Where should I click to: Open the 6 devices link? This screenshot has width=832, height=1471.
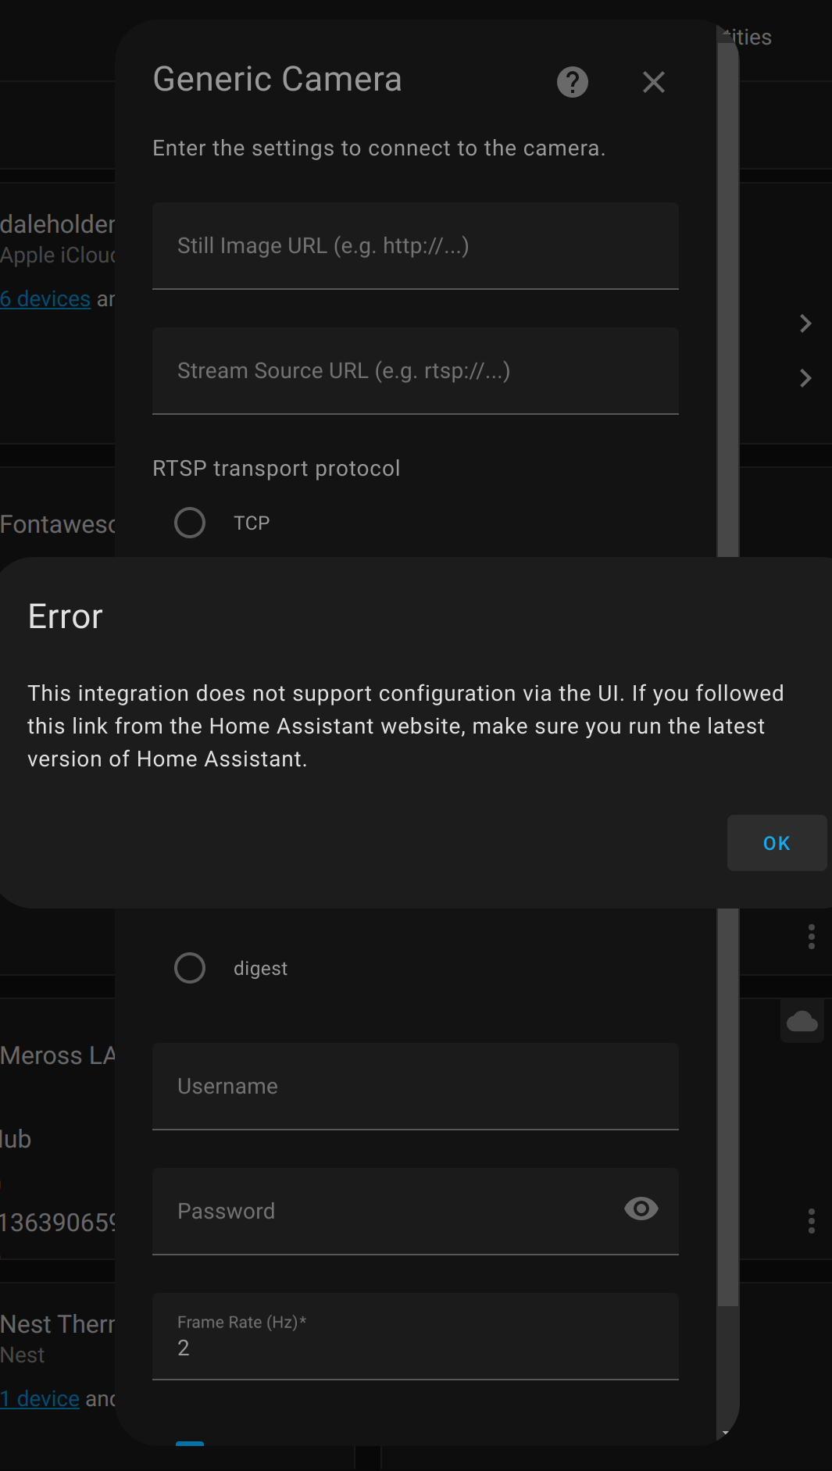click(x=45, y=298)
